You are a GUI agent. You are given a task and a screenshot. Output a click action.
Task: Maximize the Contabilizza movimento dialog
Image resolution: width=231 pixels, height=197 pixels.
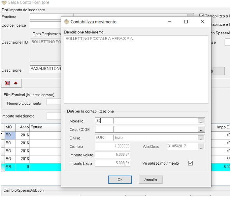(186, 22)
